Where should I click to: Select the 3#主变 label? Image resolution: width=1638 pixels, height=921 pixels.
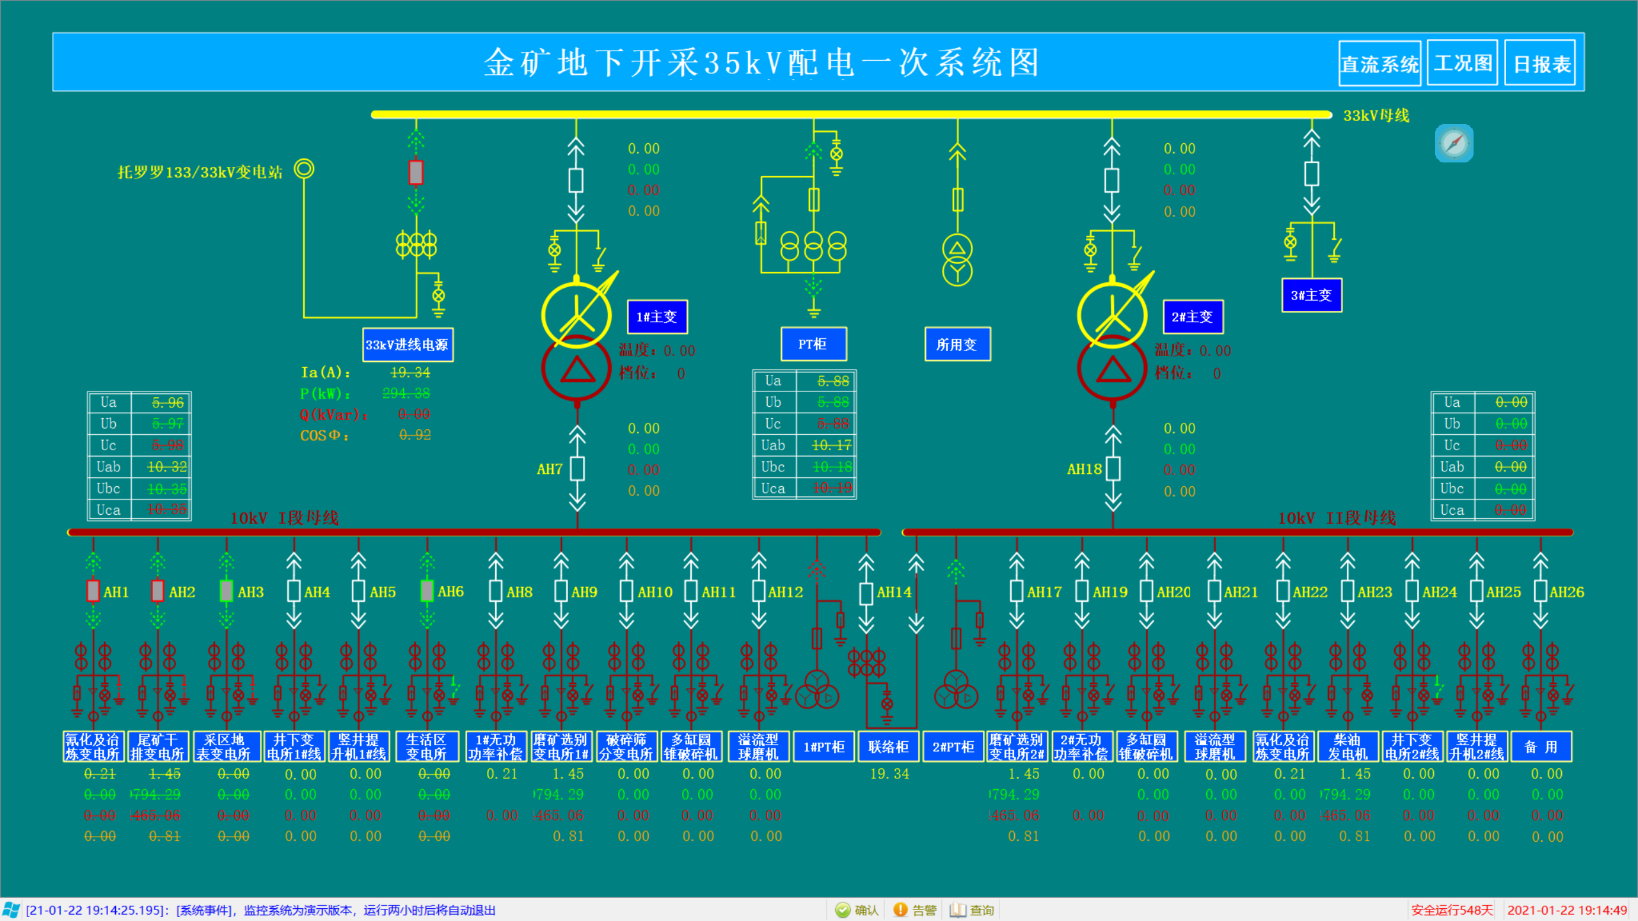(1312, 295)
